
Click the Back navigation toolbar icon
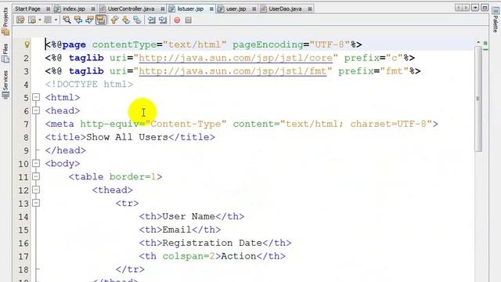tap(32, 20)
